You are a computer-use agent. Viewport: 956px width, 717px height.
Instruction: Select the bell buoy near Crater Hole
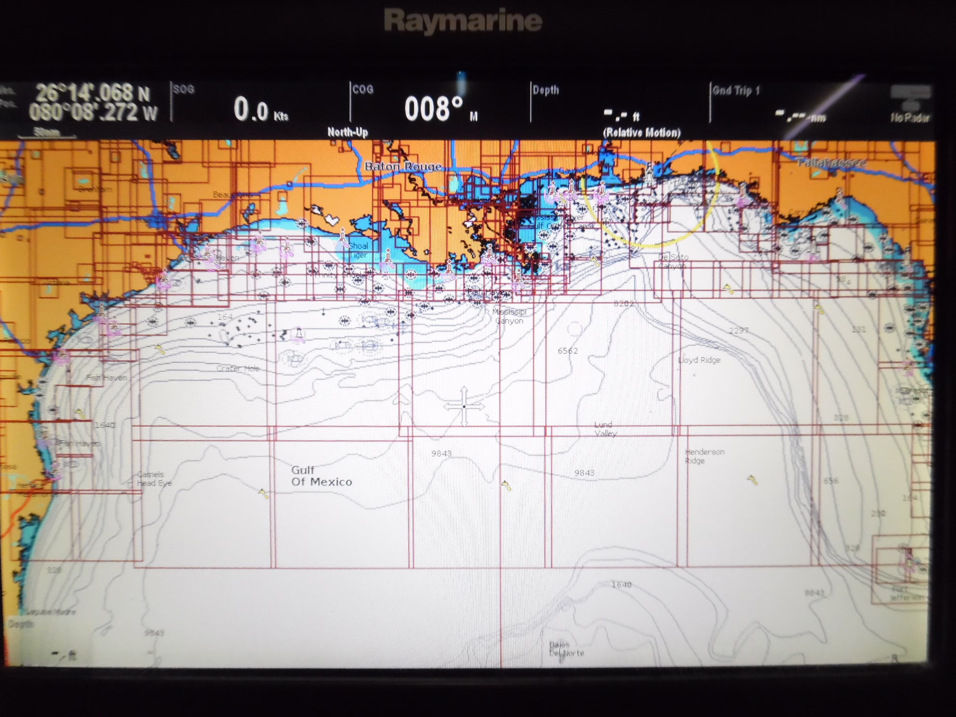(x=299, y=334)
